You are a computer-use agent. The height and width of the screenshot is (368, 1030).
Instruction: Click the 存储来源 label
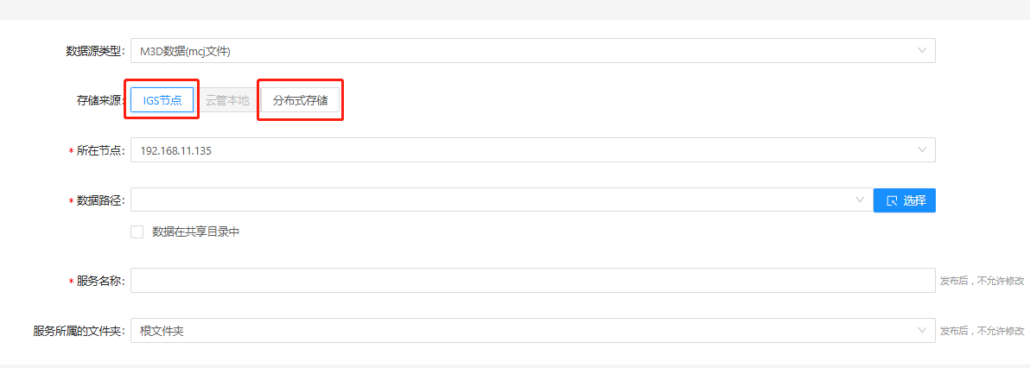tap(100, 101)
